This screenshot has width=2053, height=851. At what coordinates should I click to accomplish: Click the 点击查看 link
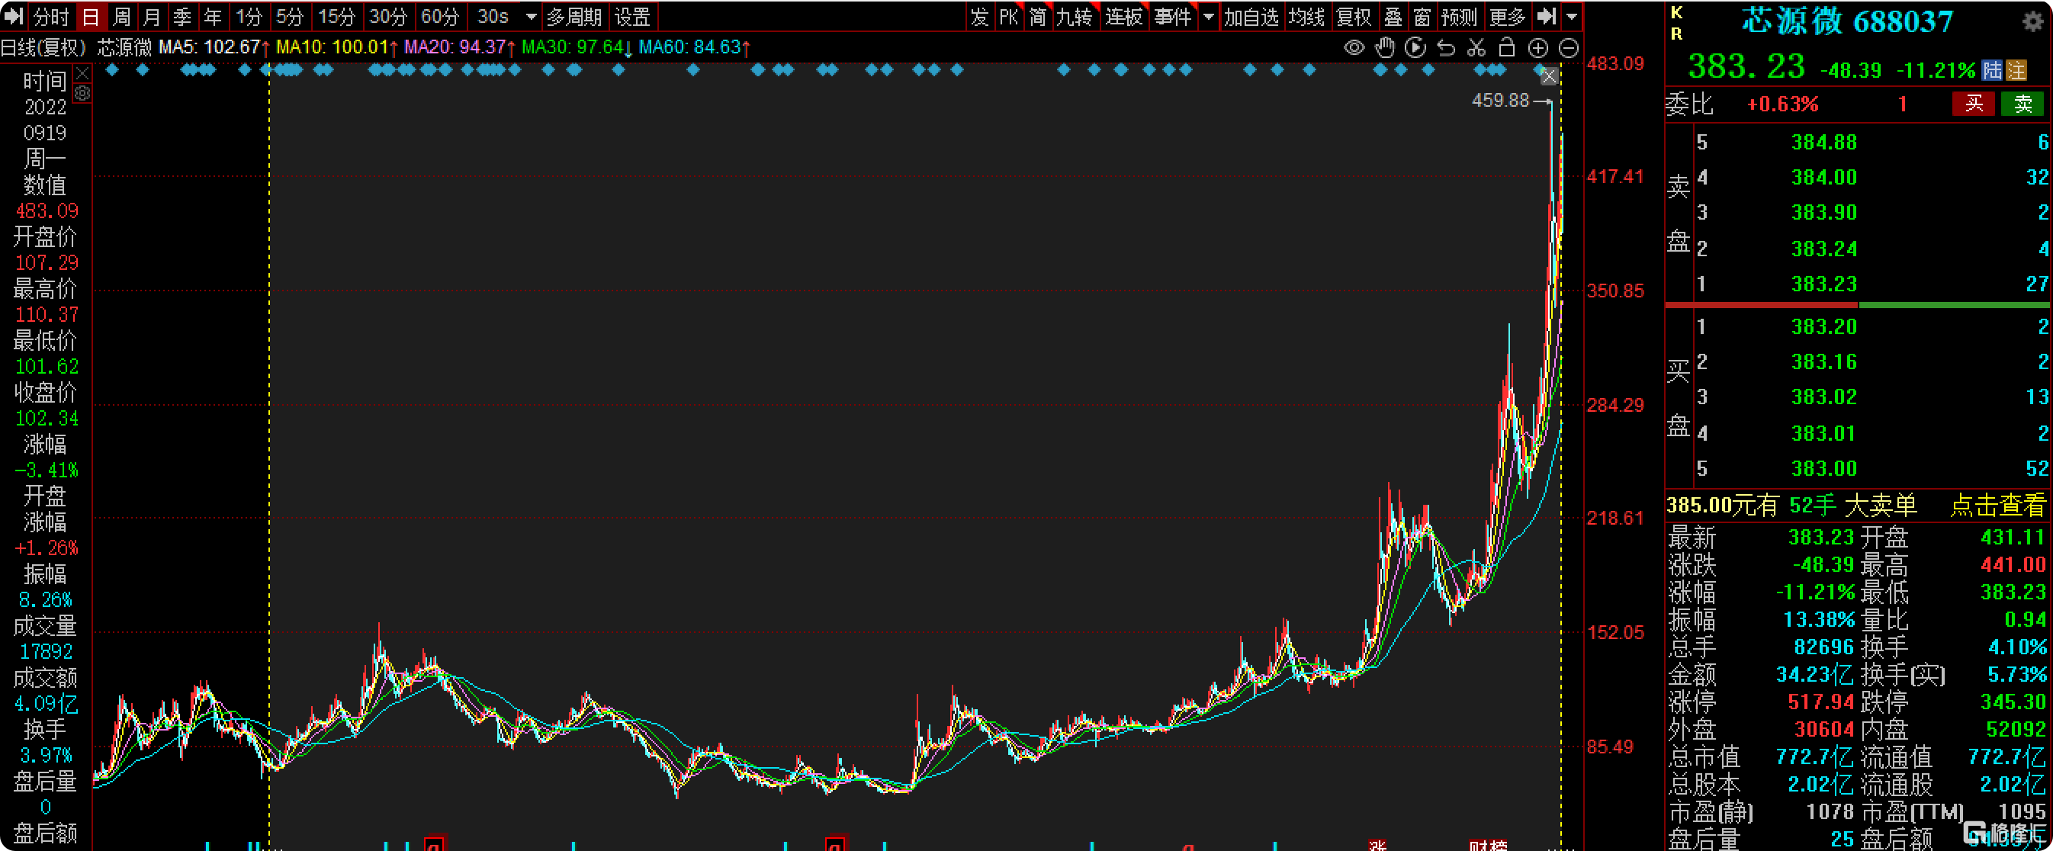coord(1997,505)
